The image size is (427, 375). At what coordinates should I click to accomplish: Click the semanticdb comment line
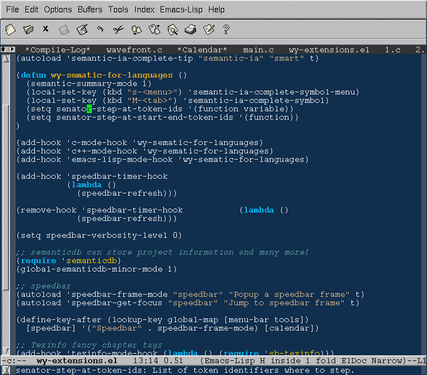coord(162,252)
